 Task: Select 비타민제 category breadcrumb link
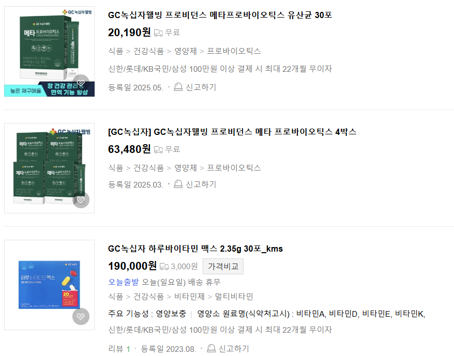(189, 297)
